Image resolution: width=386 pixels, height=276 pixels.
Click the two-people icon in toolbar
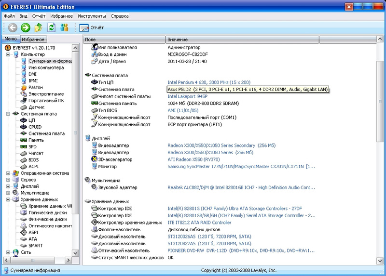coord(64,27)
